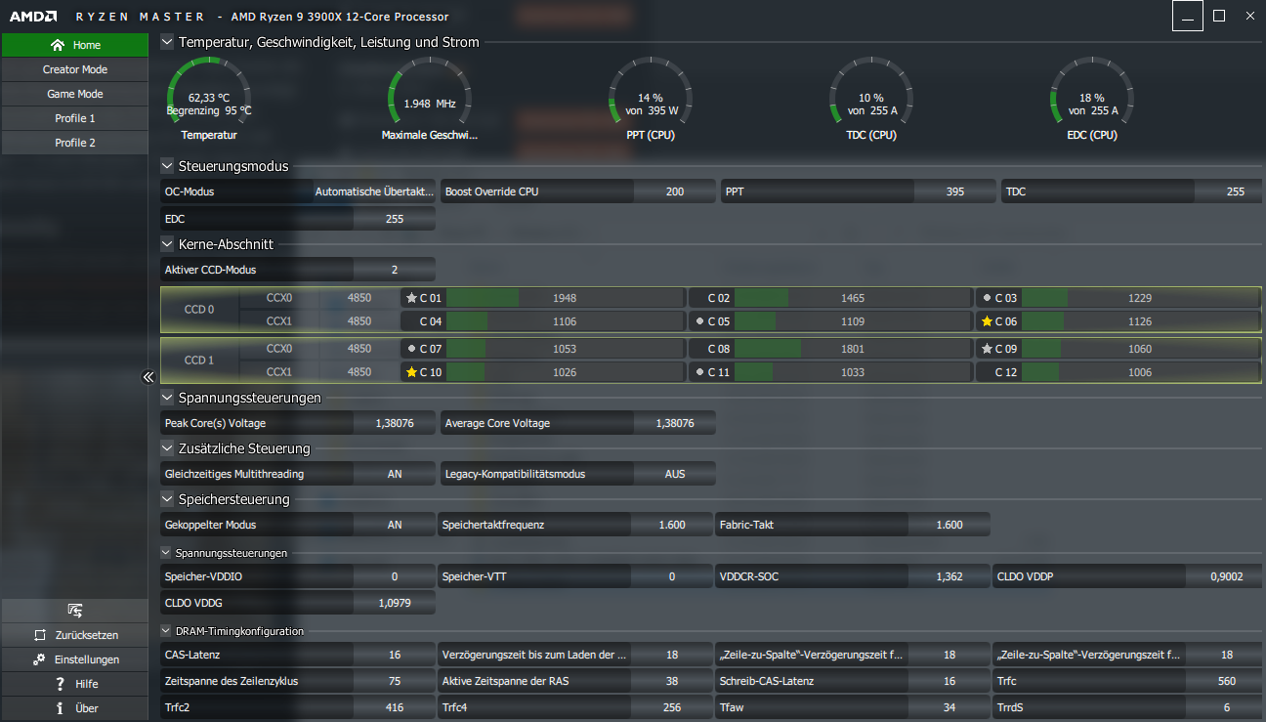Image resolution: width=1266 pixels, height=722 pixels.
Task: Click the CCD 1 label
Action: click(199, 361)
